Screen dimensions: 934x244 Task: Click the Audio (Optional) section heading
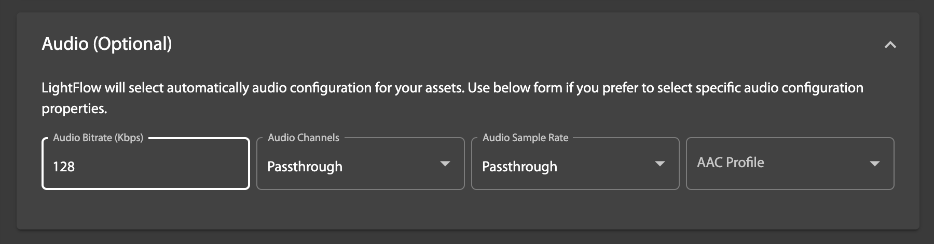106,44
